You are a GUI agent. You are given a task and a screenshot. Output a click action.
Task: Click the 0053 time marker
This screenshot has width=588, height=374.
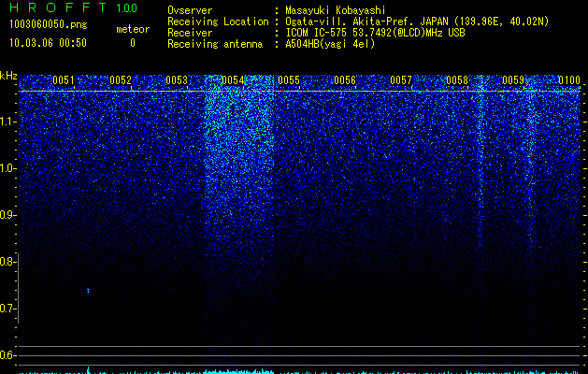coord(177,80)
